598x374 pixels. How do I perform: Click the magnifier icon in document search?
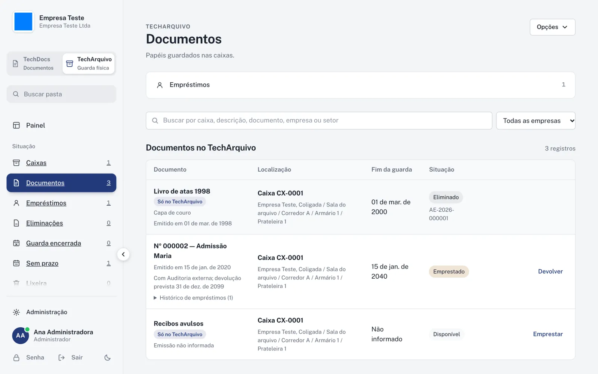[155, 120]
